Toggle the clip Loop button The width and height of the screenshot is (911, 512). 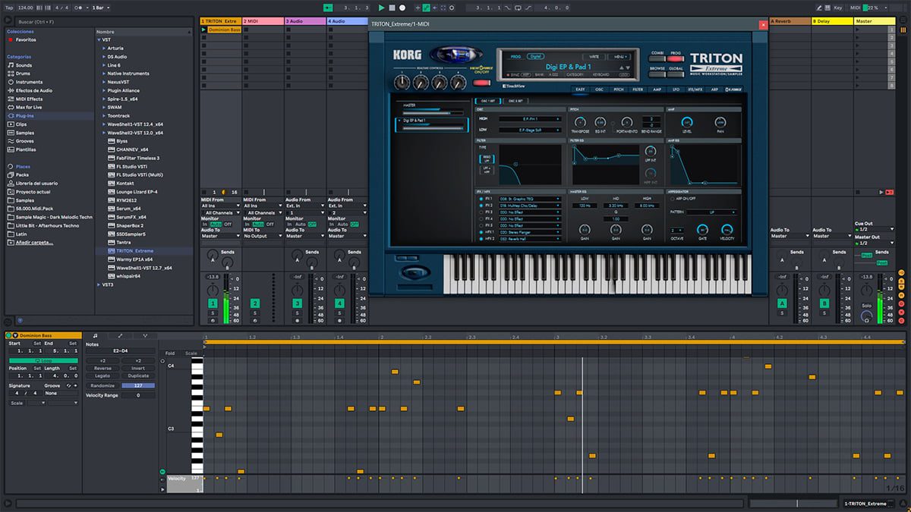tap(43, 360)
